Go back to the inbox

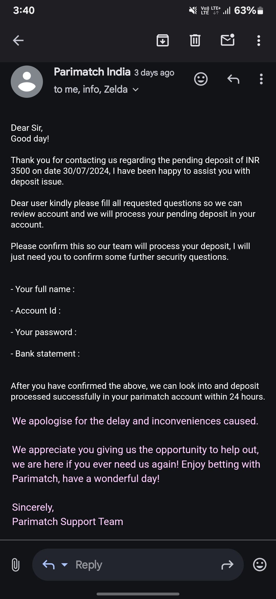18,40
